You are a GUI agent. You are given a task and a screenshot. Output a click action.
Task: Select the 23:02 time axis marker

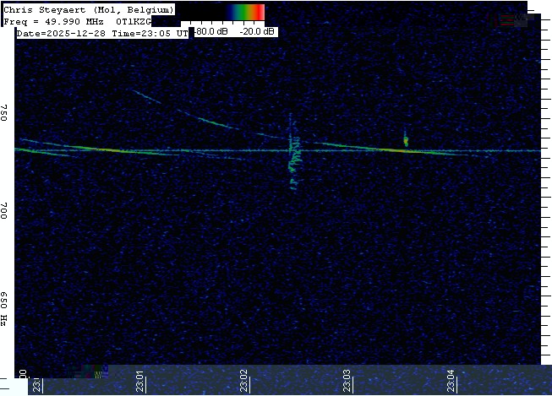point(244,381)
